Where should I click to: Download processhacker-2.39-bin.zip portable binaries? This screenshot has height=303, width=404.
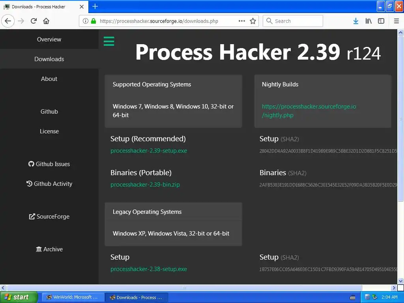[145, 185]
